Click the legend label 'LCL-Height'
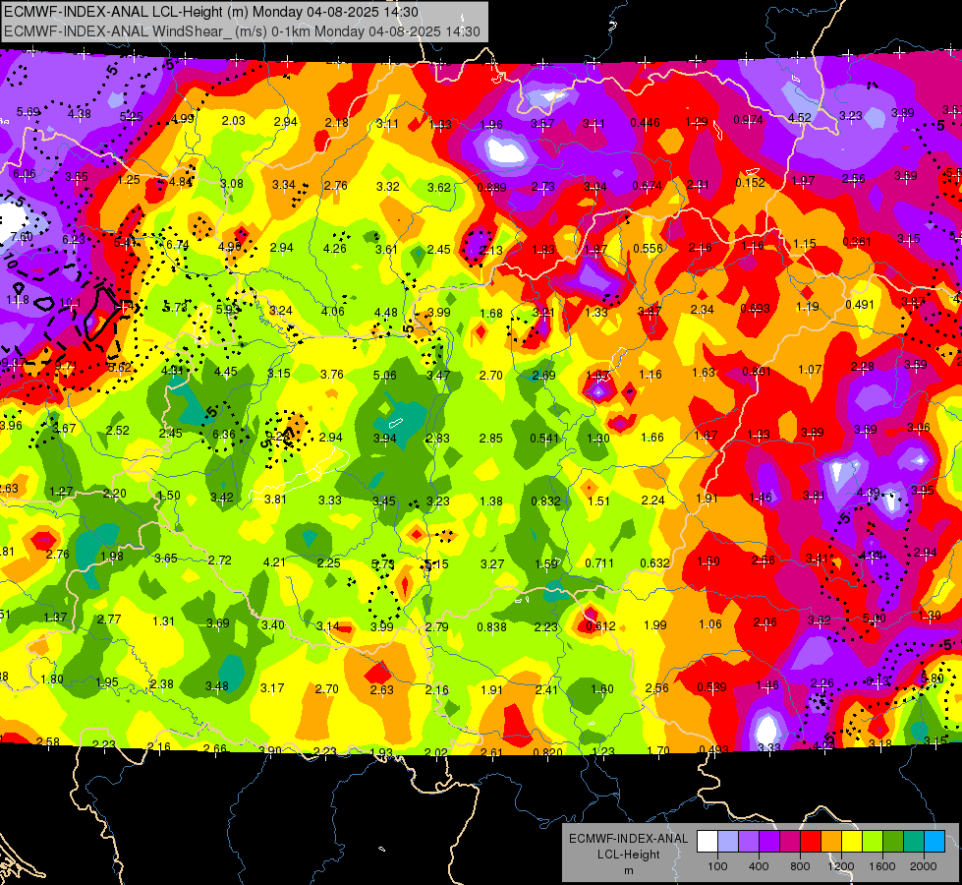This screenshot has height=885, width=962. tap(628, 855)
